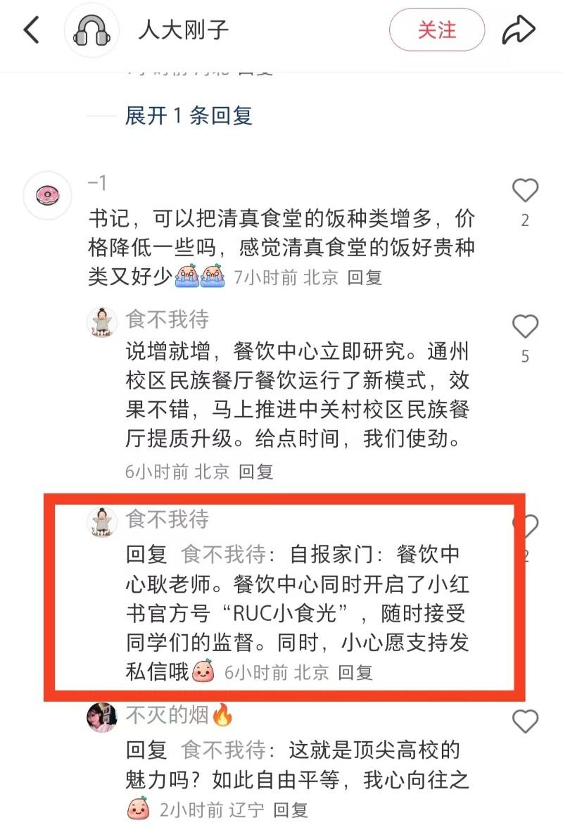Tap 回复 under the 自报家门 reply
This screenshot has width=563, height=837.
point(355,672)
